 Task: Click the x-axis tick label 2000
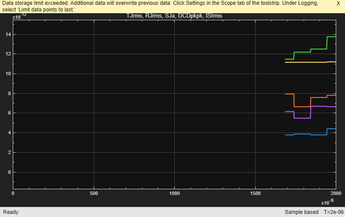coord(336,194)
